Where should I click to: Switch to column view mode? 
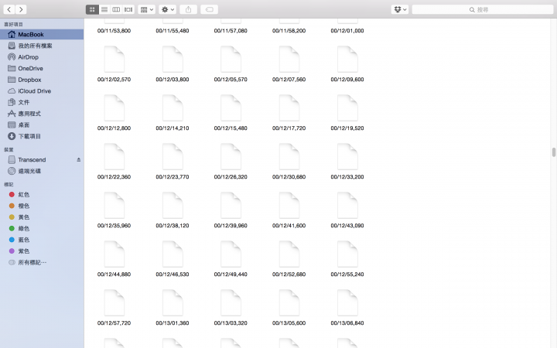pyautogui.click(x=116, y=9)
